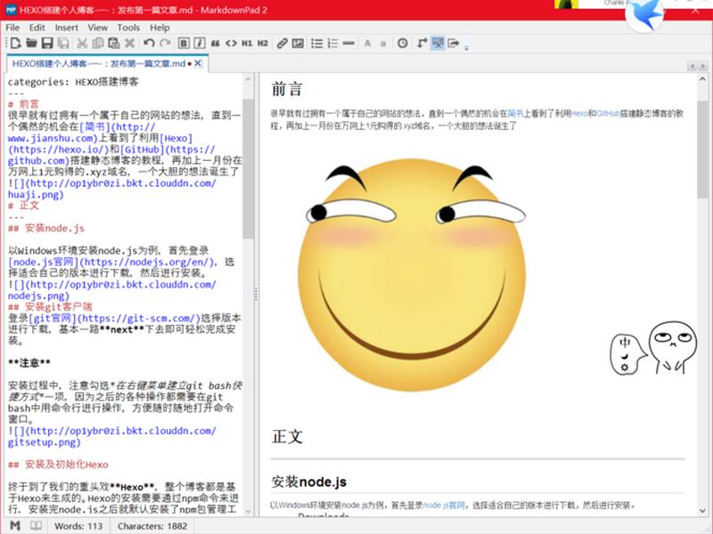Click the Save All icon

tap(63, 43)
